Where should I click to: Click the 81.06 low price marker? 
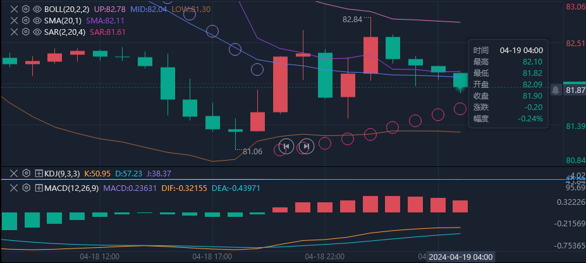click(x=253, y=152)
